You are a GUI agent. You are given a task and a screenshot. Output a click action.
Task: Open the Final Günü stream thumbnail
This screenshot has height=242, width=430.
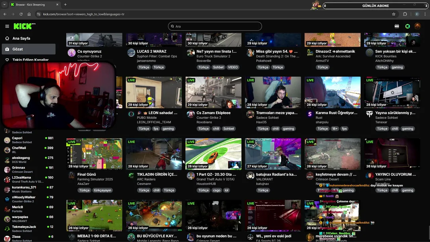coord(94,154)
